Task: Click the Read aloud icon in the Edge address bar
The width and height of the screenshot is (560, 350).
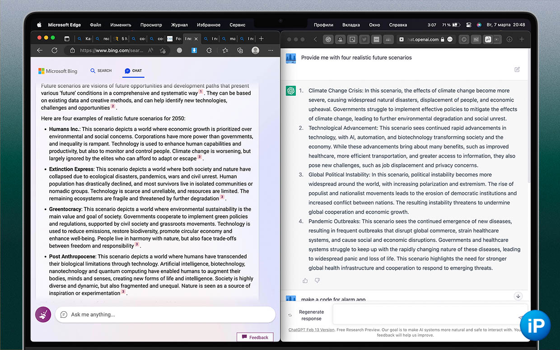Action: [x=150, y=51]
